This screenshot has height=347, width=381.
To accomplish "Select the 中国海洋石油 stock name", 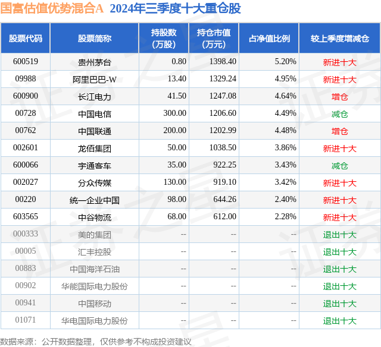I will (x=95, y=269).
